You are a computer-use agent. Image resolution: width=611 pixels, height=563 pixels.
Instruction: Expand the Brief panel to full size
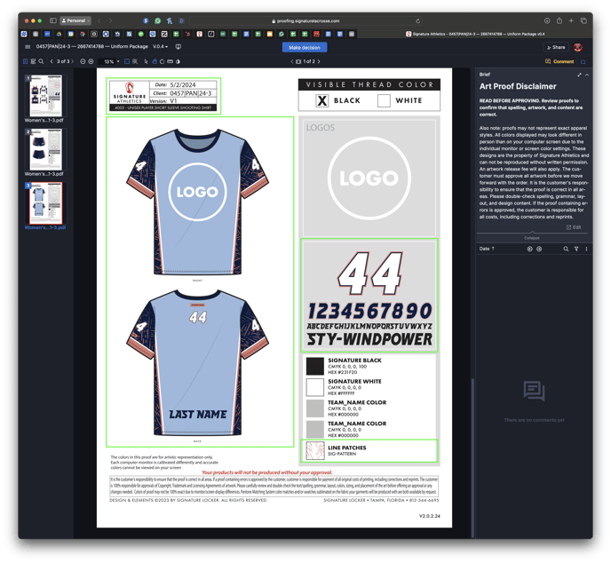[x=579, y=75]
